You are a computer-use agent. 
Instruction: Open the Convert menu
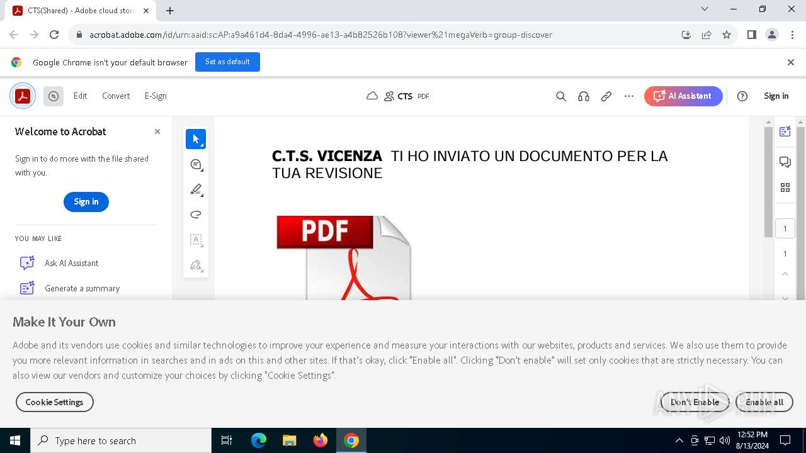pos(116,96)
